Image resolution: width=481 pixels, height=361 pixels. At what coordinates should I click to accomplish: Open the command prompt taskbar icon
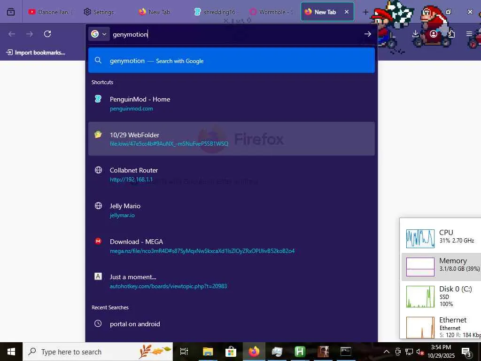tap(346, 352)
